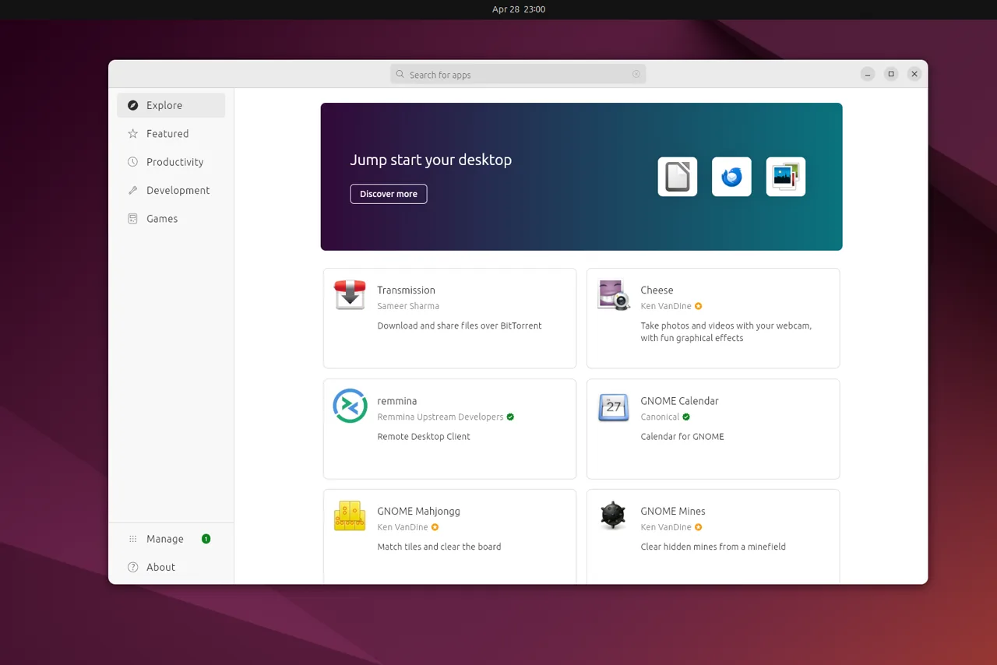
Task: Click the search magnifier icon
Action: [x=400, y=75]
